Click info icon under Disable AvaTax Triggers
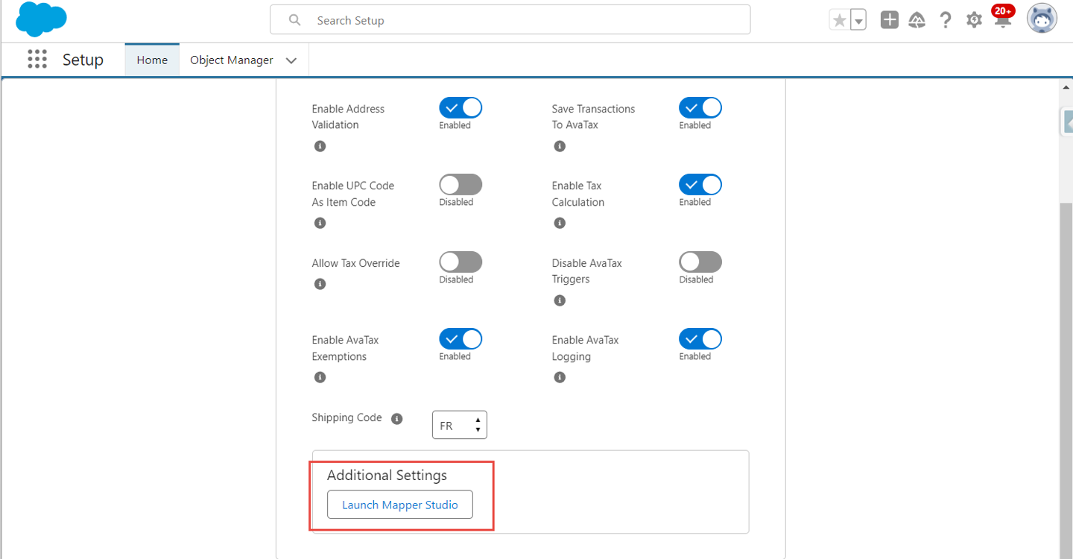This screenshot has height=559, width=1073. 560,300
